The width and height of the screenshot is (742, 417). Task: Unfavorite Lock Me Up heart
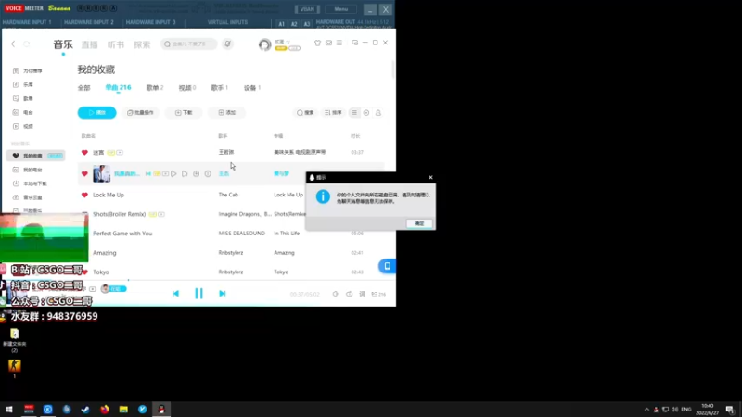click(84, 195)
